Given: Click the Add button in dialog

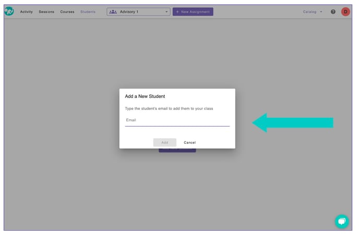Looking at the screenshot, I should click(165, 142).
